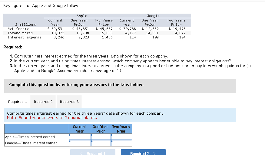
Task: Click Apple—Times interest earned row label
Action: pyautogui.click(x=30, y=137)
